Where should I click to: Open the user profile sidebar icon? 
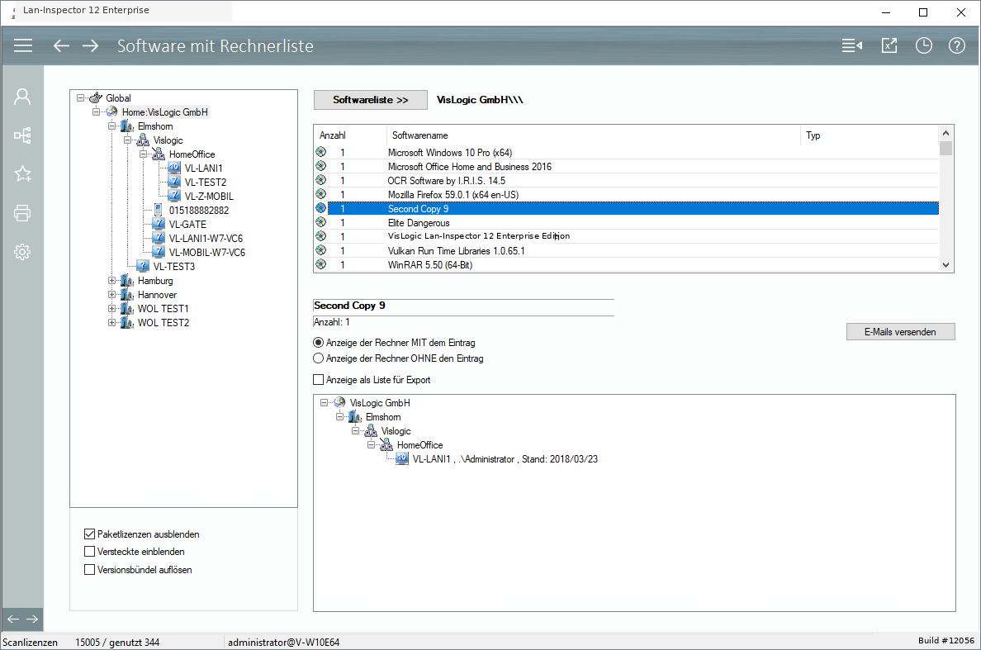tap(22, 97)
